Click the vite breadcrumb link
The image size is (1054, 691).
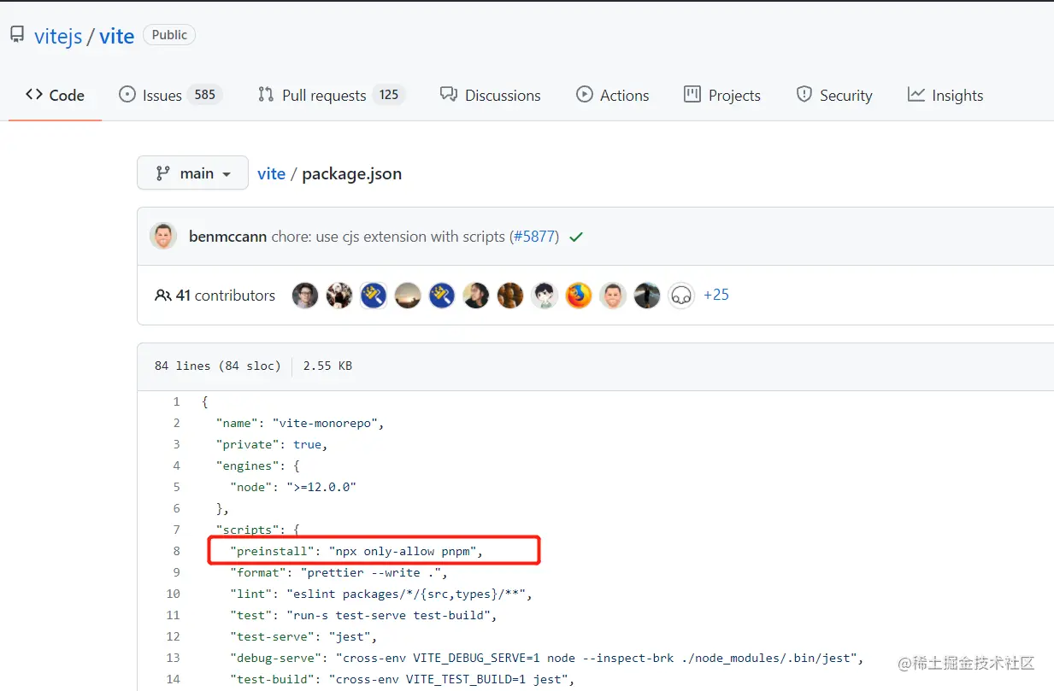click(x=271, y=173)
